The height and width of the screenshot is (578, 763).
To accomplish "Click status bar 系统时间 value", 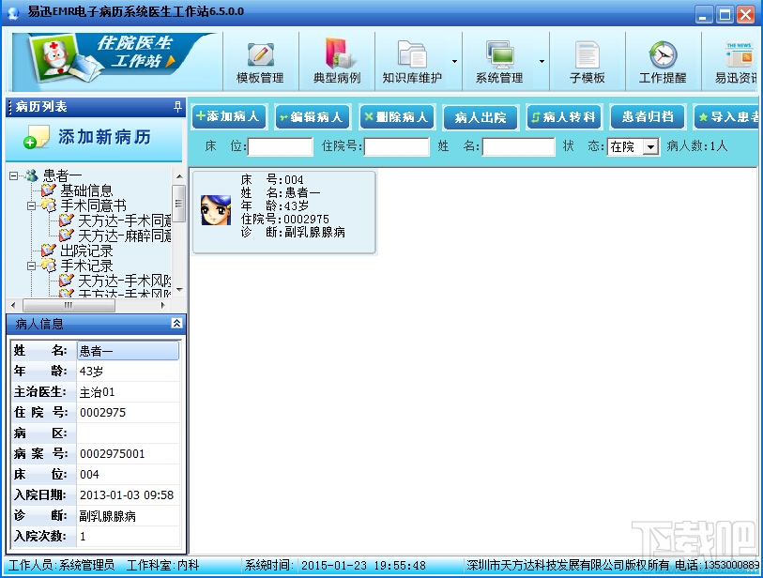I will point(363,566).
